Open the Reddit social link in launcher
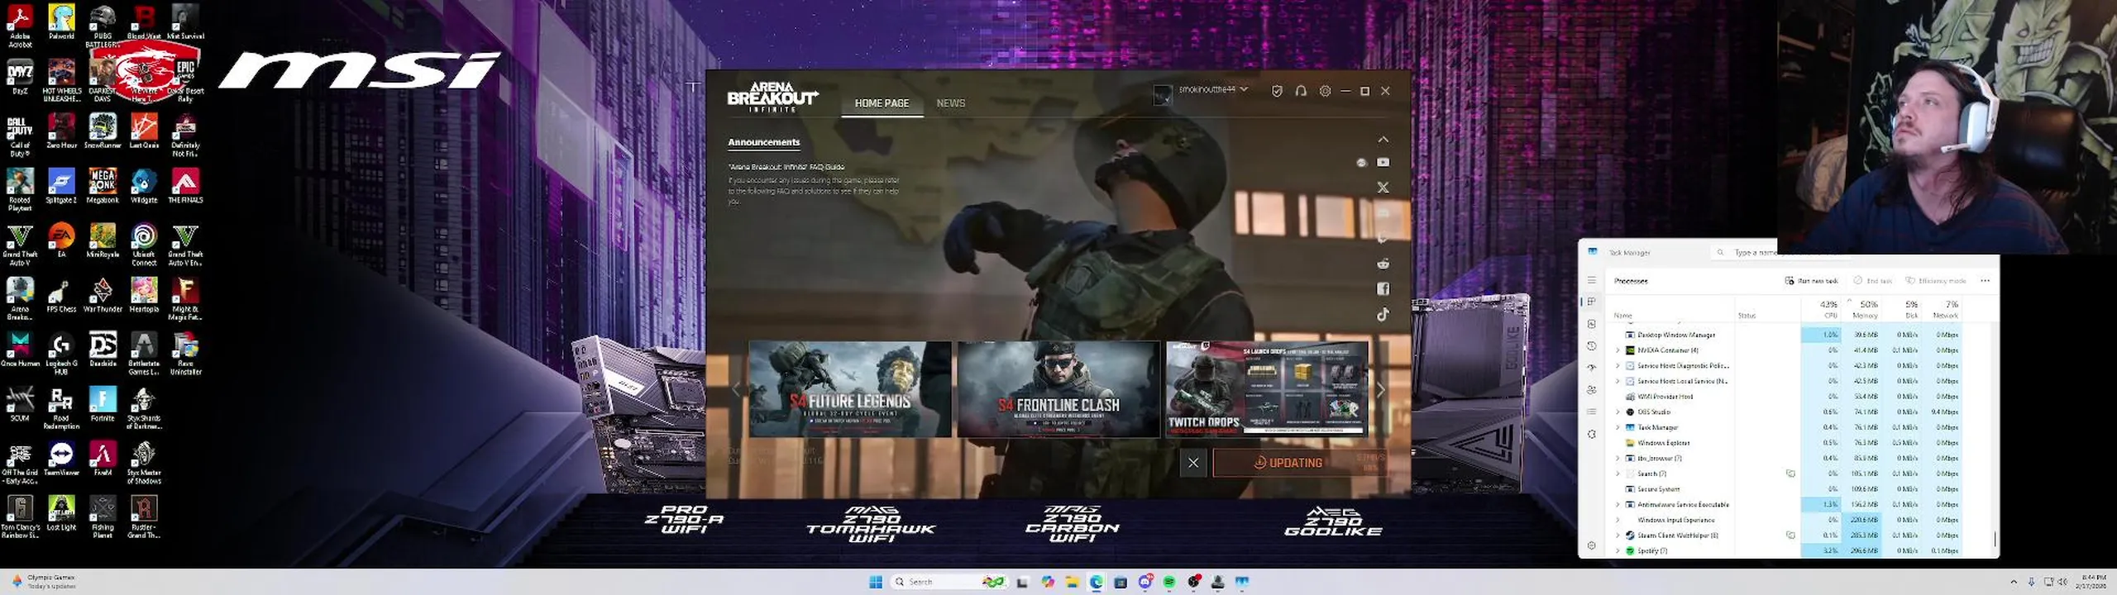Screen dimensions: 2117x595 coord(1383,264)
